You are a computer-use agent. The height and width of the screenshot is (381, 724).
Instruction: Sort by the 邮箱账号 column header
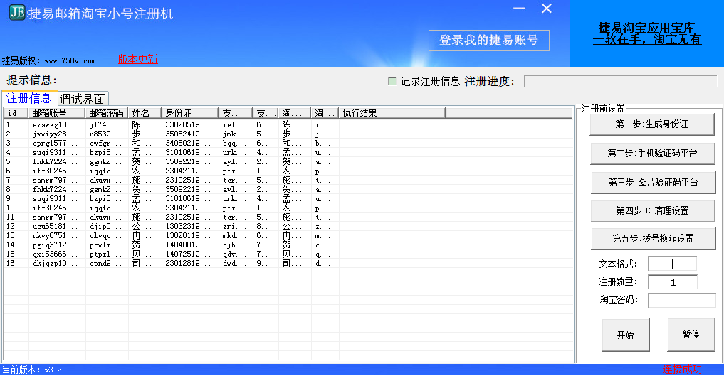point(56,113)
